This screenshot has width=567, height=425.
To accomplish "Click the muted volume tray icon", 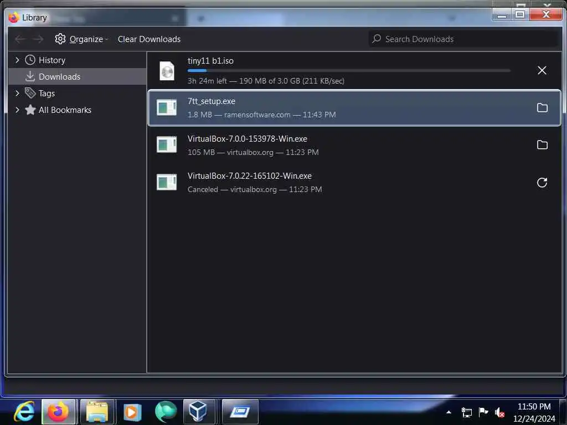I will pyautogui.click(x=500, y=412).
